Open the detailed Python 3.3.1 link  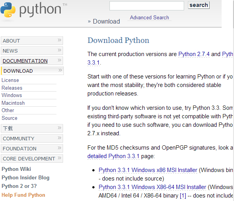pyautogui.click(x=113, y=156)
